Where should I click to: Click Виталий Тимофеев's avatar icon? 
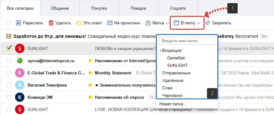(19, 85)
